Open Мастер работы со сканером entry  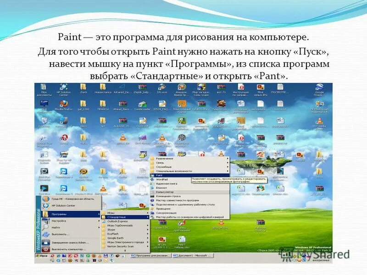tap(189, 217)
